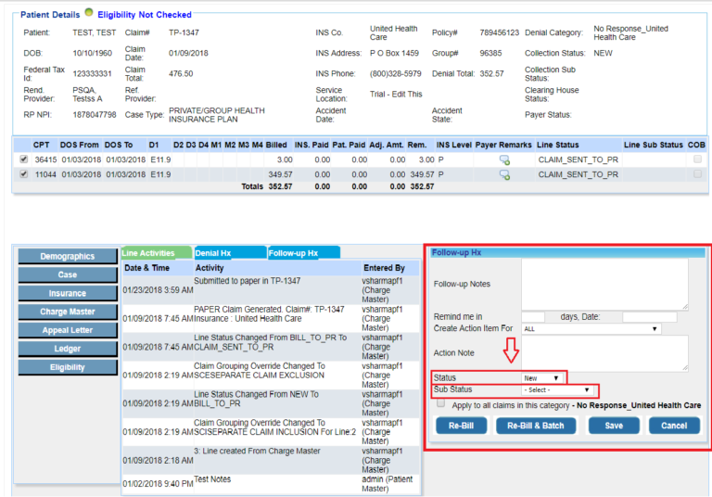Click the Billed column header
Viewport: 712px width, 497px height.
point(276,145)
